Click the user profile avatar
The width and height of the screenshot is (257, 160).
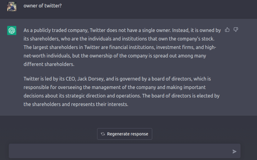(12, 6)
